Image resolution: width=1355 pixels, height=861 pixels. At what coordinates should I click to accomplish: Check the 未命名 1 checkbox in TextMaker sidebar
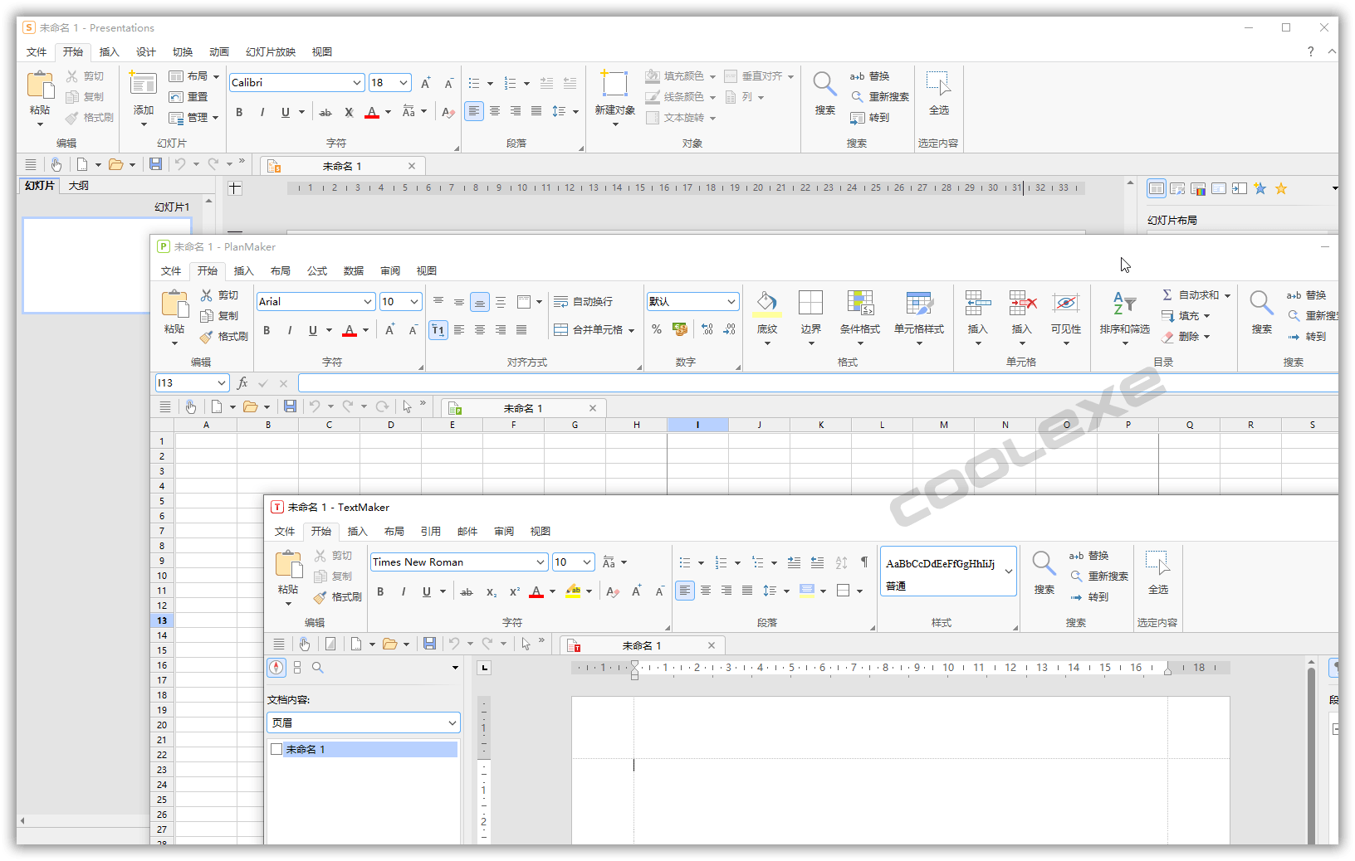[x=276, y=749]
